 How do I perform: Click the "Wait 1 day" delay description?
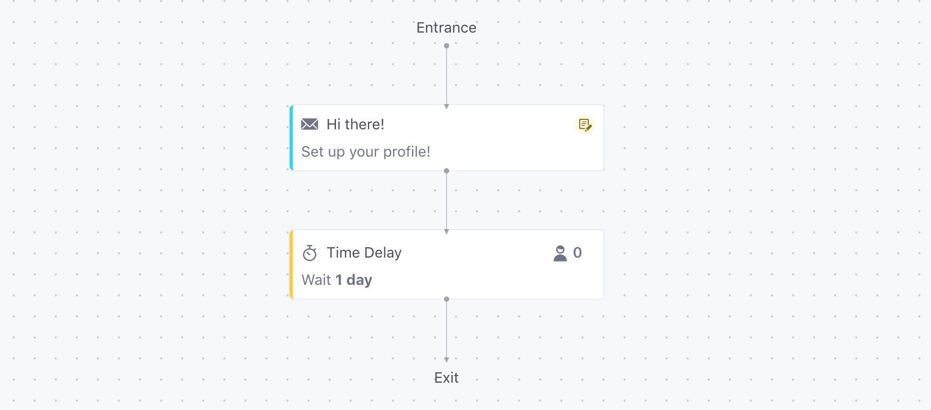tap(337, 280)
